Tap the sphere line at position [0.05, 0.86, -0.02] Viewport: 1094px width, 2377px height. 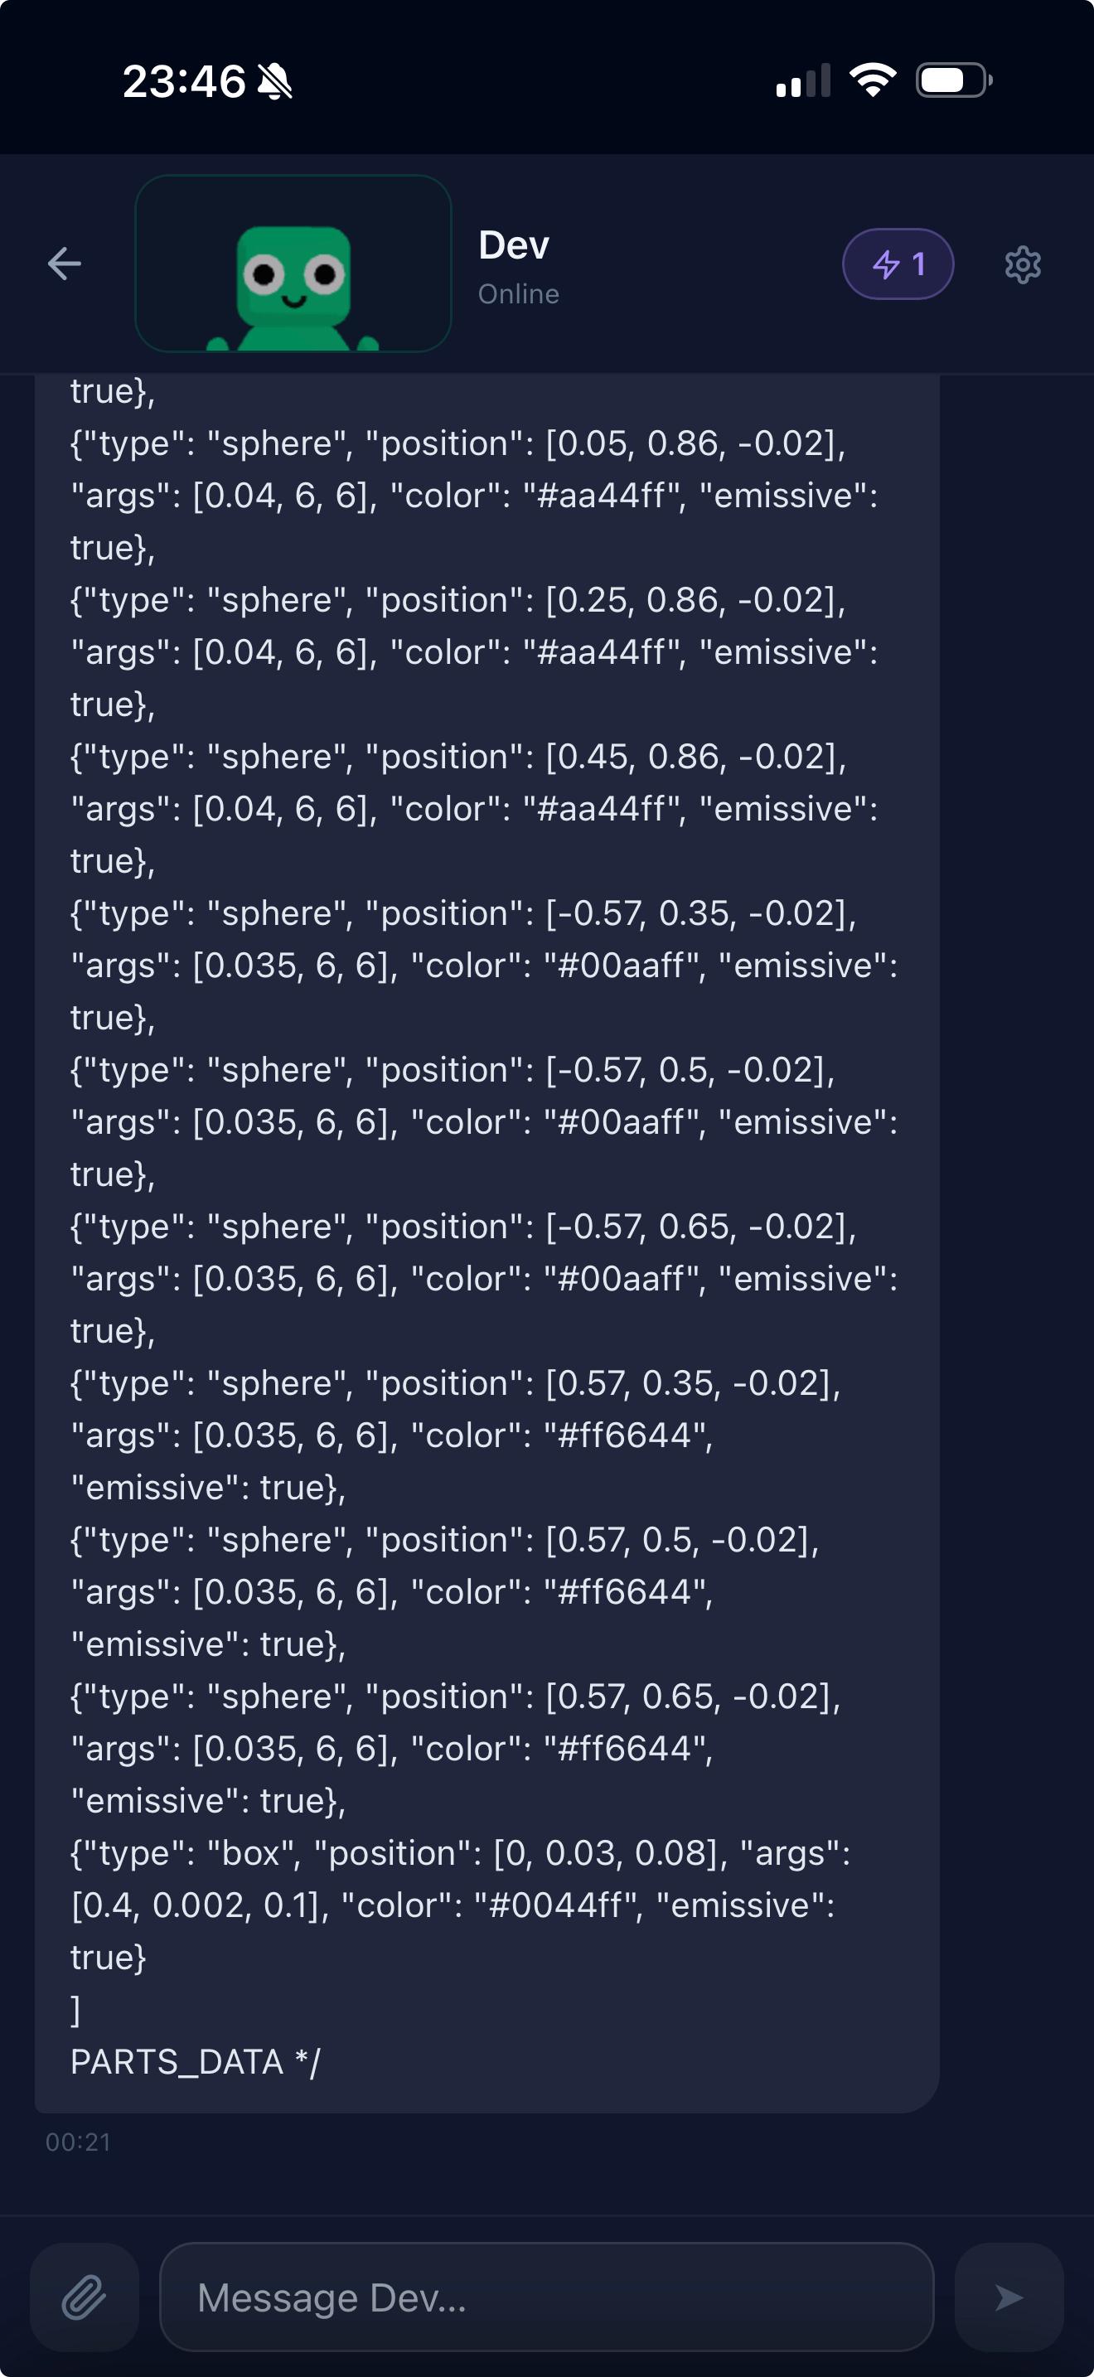pyautogui.click(x=457, y=444)
